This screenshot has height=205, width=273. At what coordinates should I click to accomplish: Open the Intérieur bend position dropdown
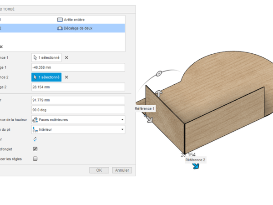click(78, 130)
